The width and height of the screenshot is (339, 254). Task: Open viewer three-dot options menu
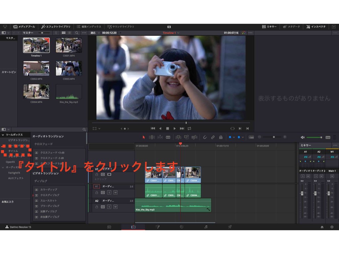click(x=250, y=33)
